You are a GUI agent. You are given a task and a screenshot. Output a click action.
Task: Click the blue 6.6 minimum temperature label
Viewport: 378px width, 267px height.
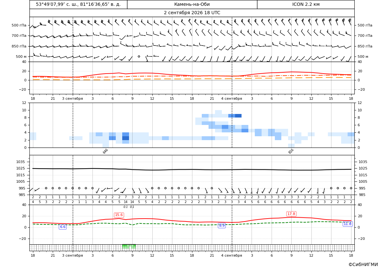[63, 227]
